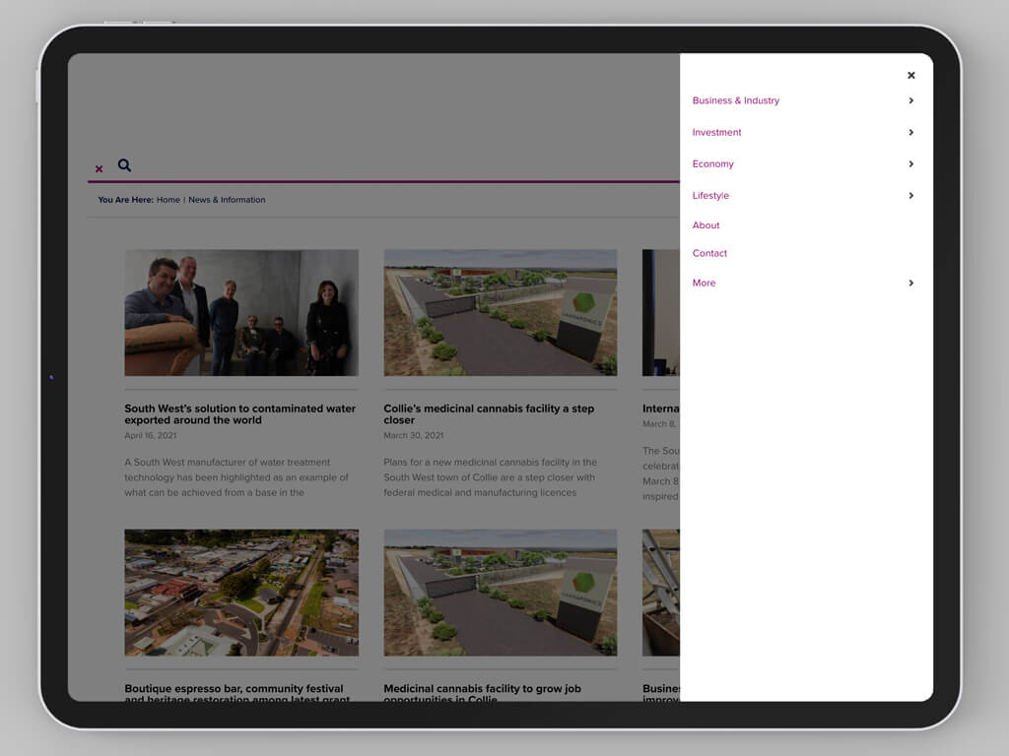Open the contaminated water solution article headline
Viewport: 1009px width, 756px height.
239,413
